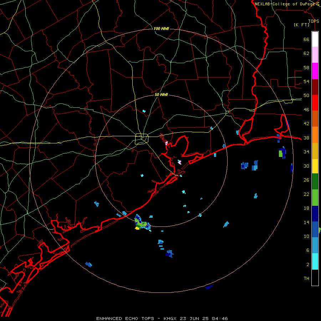Click the legend value '26'

[x=306, y=180]
